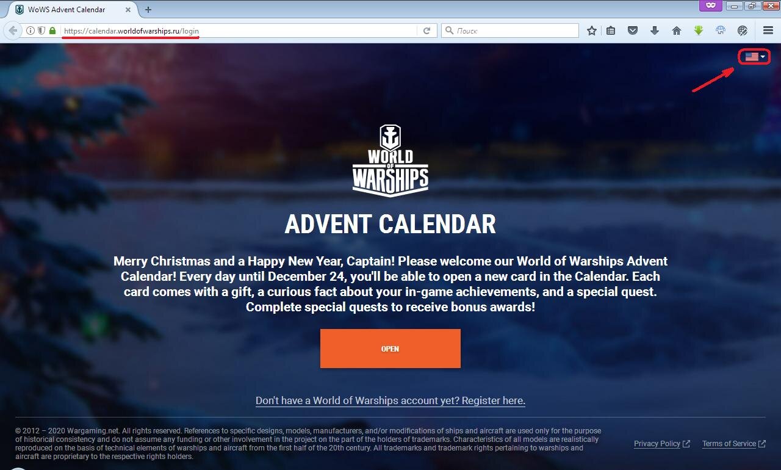Open the downloads arrow icon

655,31
